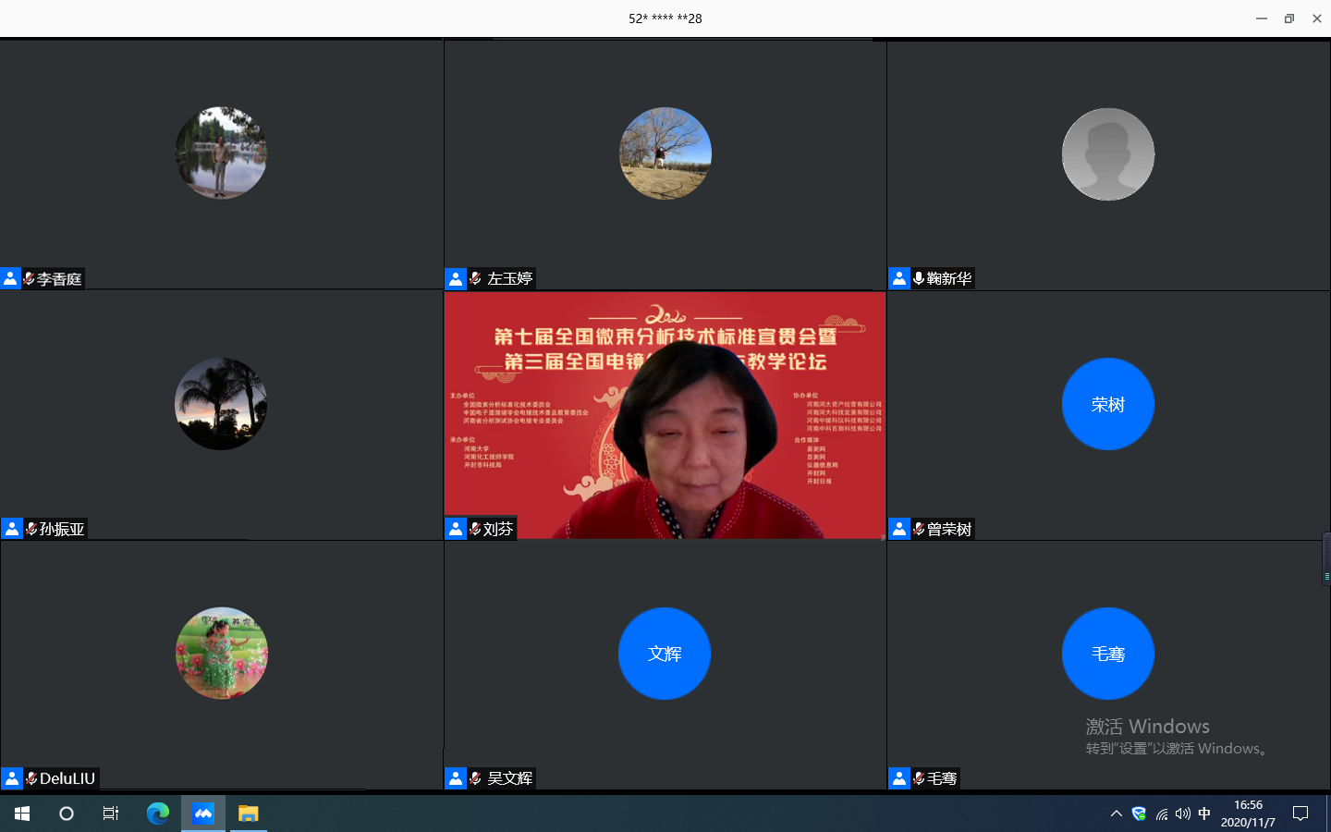
Task: Click the blue user icon beside 吴文辉
Action: pyautogui.click(x=456, y=778)
